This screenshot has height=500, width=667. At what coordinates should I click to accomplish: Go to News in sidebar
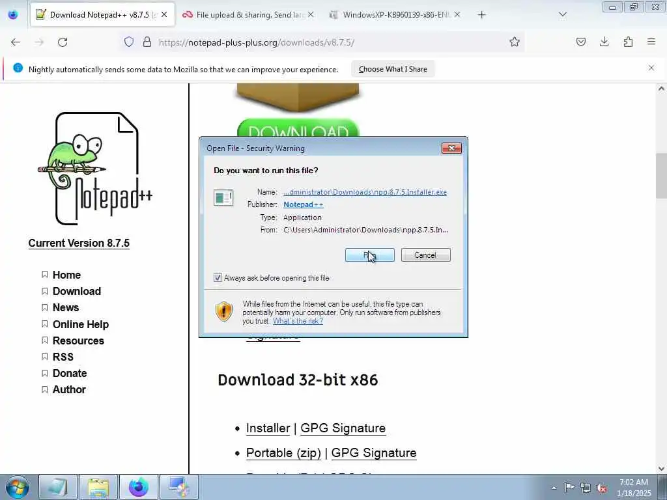click(x=66, y=307)
